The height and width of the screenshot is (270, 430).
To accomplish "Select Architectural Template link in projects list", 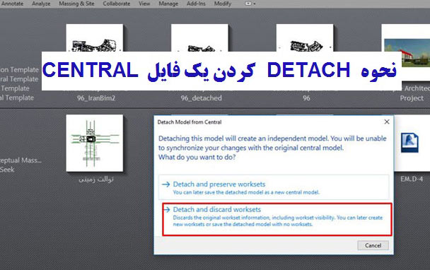I will point(19,79).
